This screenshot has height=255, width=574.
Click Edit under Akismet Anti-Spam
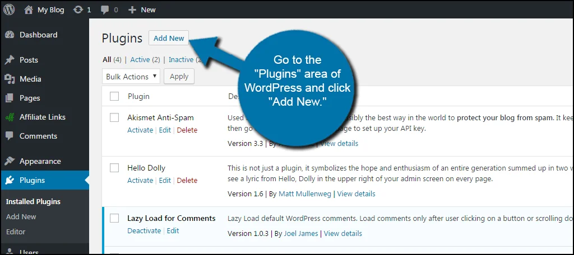click(x=165, y=130)
